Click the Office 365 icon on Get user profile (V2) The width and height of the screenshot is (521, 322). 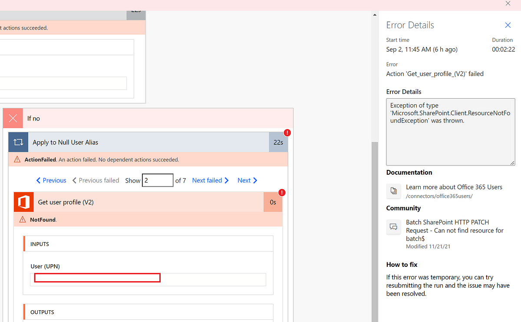(23, 202)
